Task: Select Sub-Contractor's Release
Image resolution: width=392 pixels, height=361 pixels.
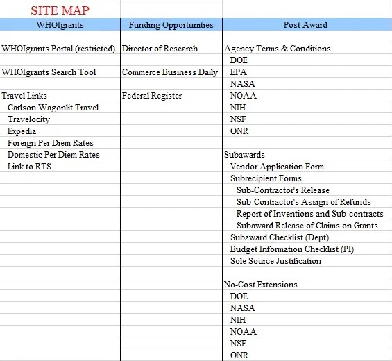Action: tap(283, 190)
